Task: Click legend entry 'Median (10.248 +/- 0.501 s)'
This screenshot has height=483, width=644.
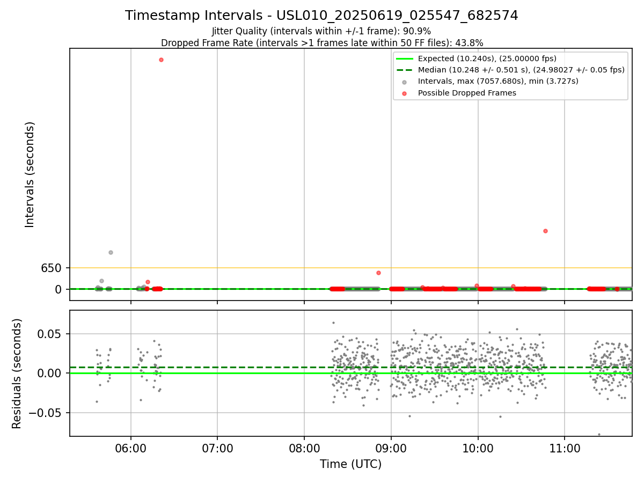Action: tap(521, 70)
